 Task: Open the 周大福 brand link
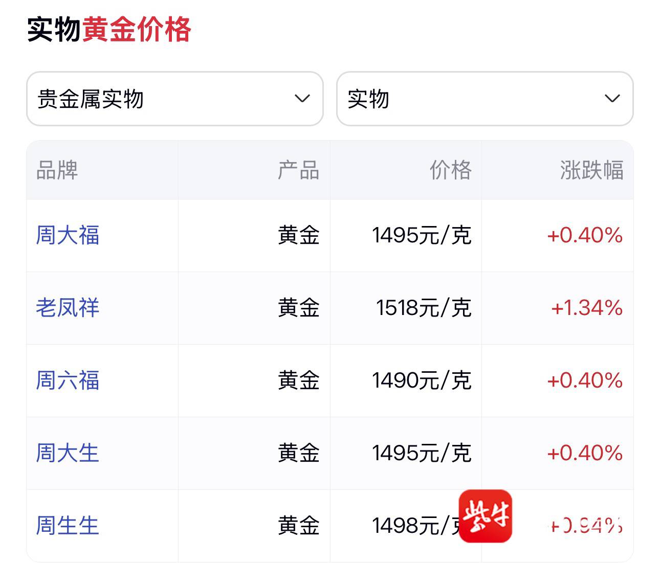(68, 235)
